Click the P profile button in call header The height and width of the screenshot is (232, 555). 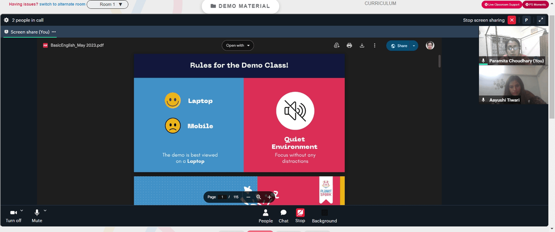526,20
